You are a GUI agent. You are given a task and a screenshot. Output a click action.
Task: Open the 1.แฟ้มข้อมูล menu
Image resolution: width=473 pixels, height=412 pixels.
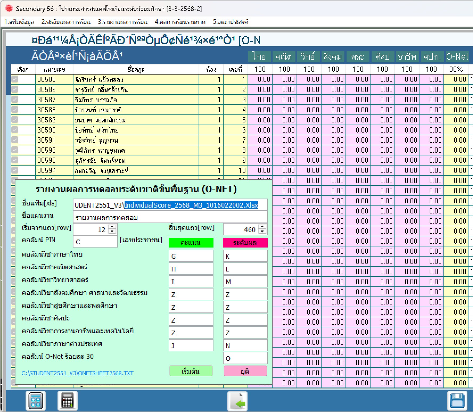19,22
